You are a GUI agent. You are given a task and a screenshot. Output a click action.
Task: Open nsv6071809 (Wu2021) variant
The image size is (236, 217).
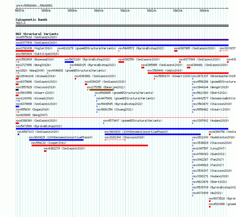click(x=207, y=193)
